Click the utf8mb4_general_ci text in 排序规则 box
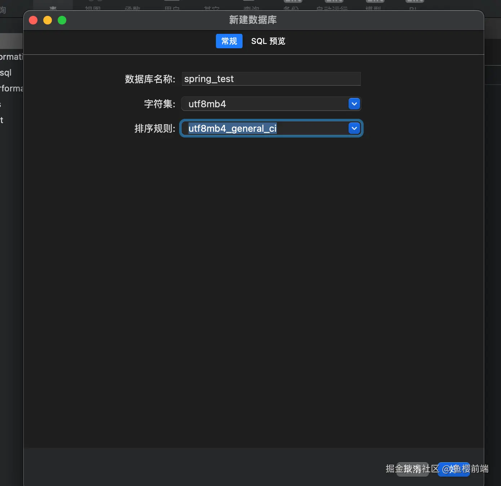Screen dimensions: 501x486 (x=232, y=129)
